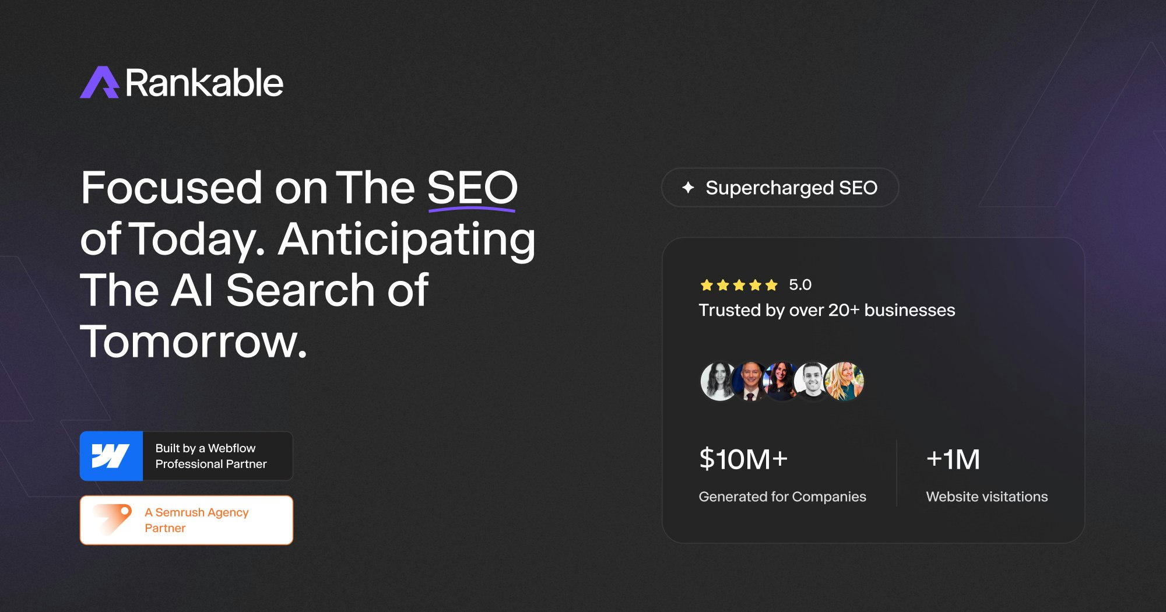The width and height of the screenshot is (1166, 612).
Task: Click Trusted by over 20+ businesses text
Action: (x=827, y=310)
